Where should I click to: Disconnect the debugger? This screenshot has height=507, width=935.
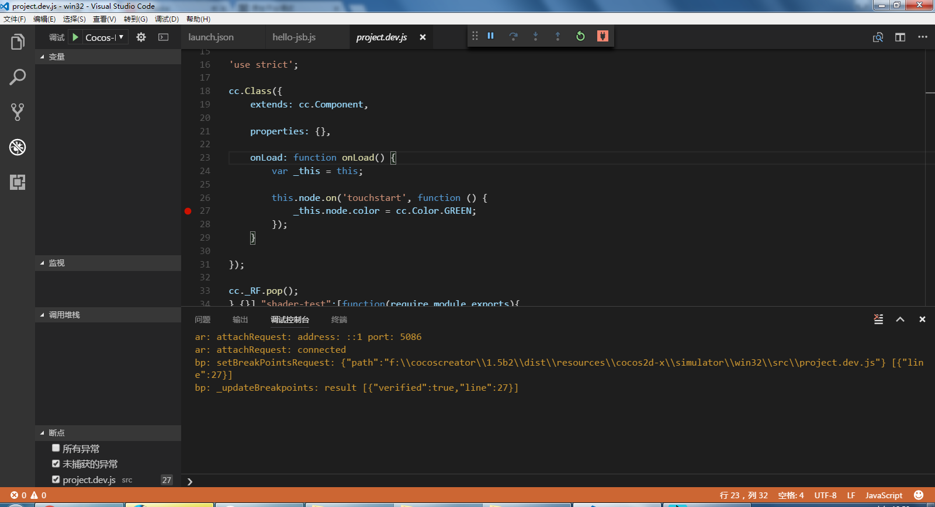coord(602,36)
